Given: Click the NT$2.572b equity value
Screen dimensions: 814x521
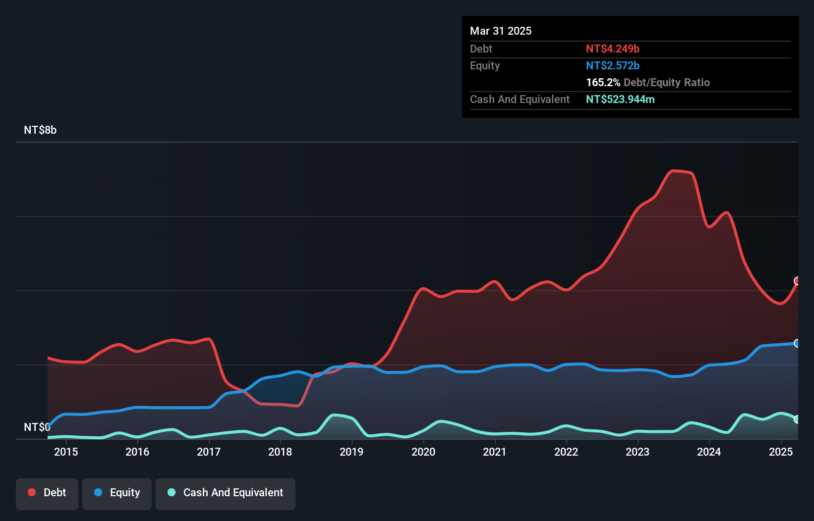Looking at the screenshot, I should click(613, 65).
